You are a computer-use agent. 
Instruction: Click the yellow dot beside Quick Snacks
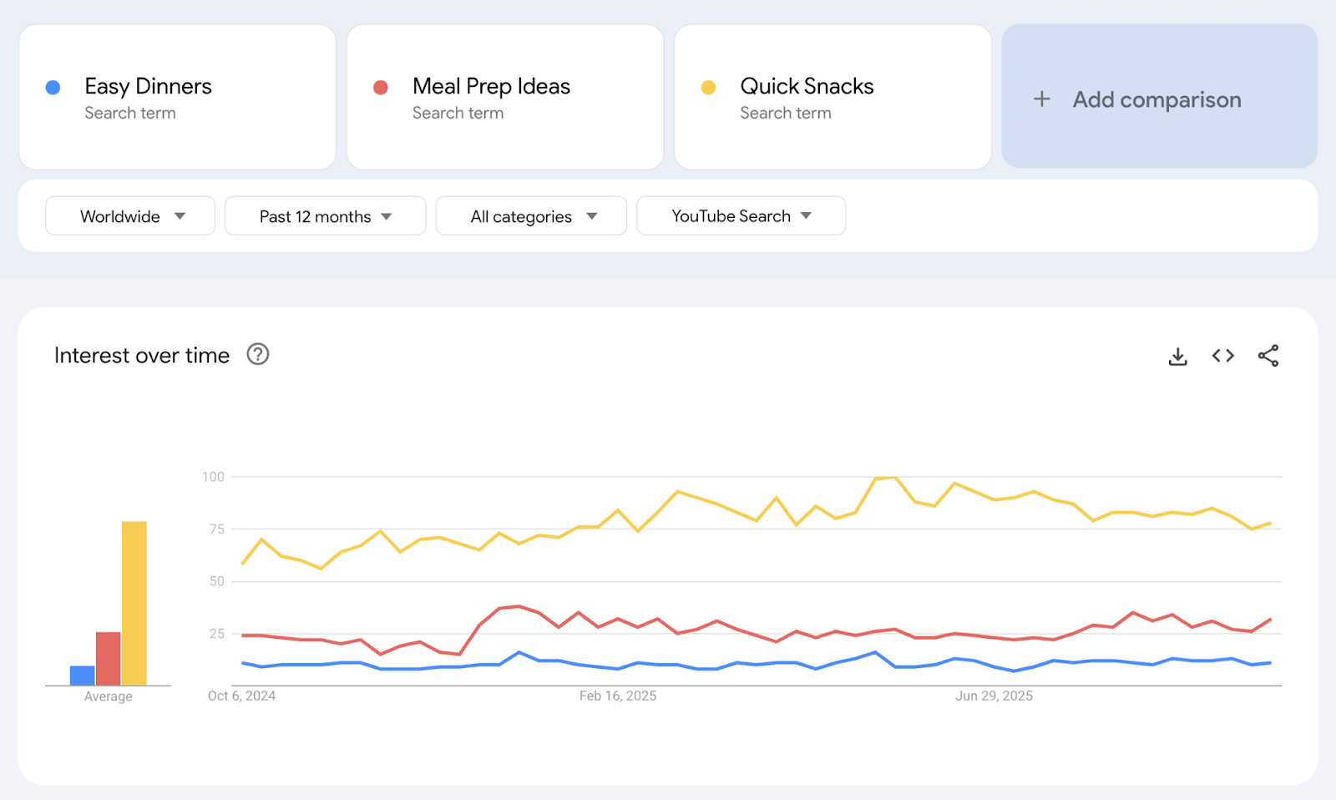708,88
